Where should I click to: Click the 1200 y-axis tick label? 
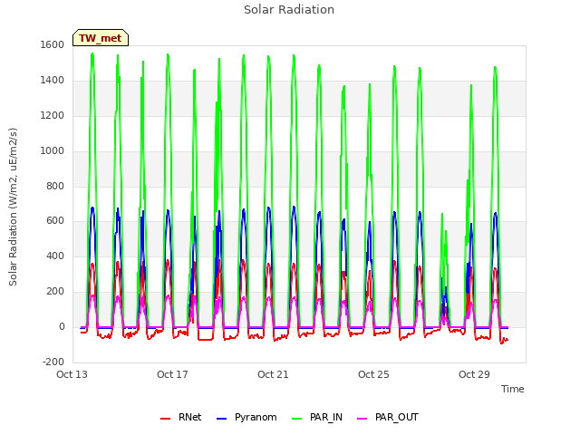click(x=53, y=115)
